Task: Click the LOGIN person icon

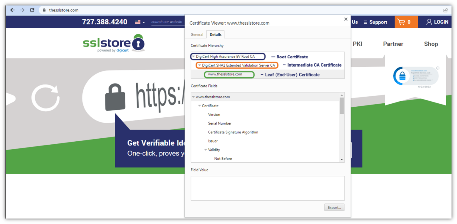Action: tap(429, 22)
